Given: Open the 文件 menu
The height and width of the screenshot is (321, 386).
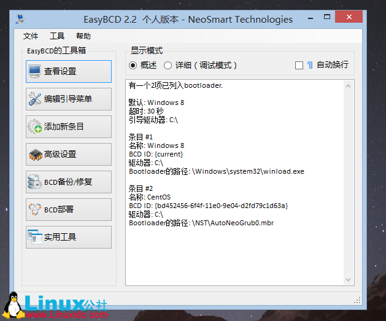Looking at the screenshot, I should coord(31,36).
